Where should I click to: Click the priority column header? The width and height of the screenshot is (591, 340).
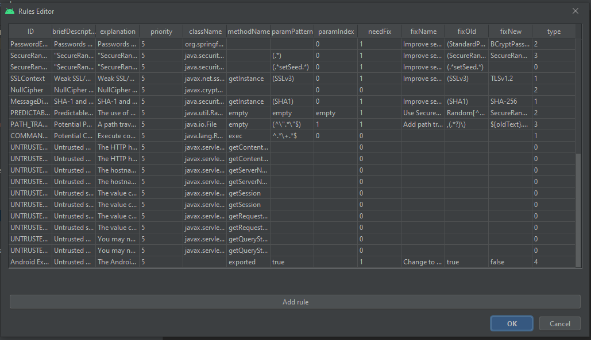click(x=161, y=32)
